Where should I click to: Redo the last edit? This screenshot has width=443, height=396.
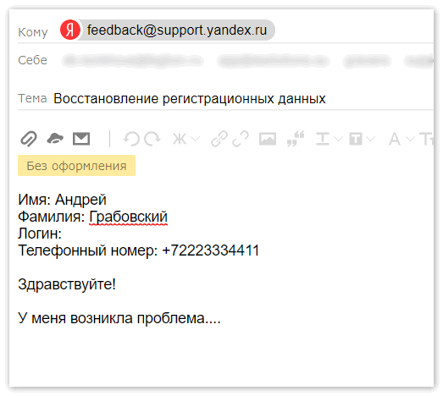(x=152, y=139)
